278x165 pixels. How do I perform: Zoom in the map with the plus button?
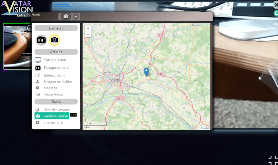point(88,28)
